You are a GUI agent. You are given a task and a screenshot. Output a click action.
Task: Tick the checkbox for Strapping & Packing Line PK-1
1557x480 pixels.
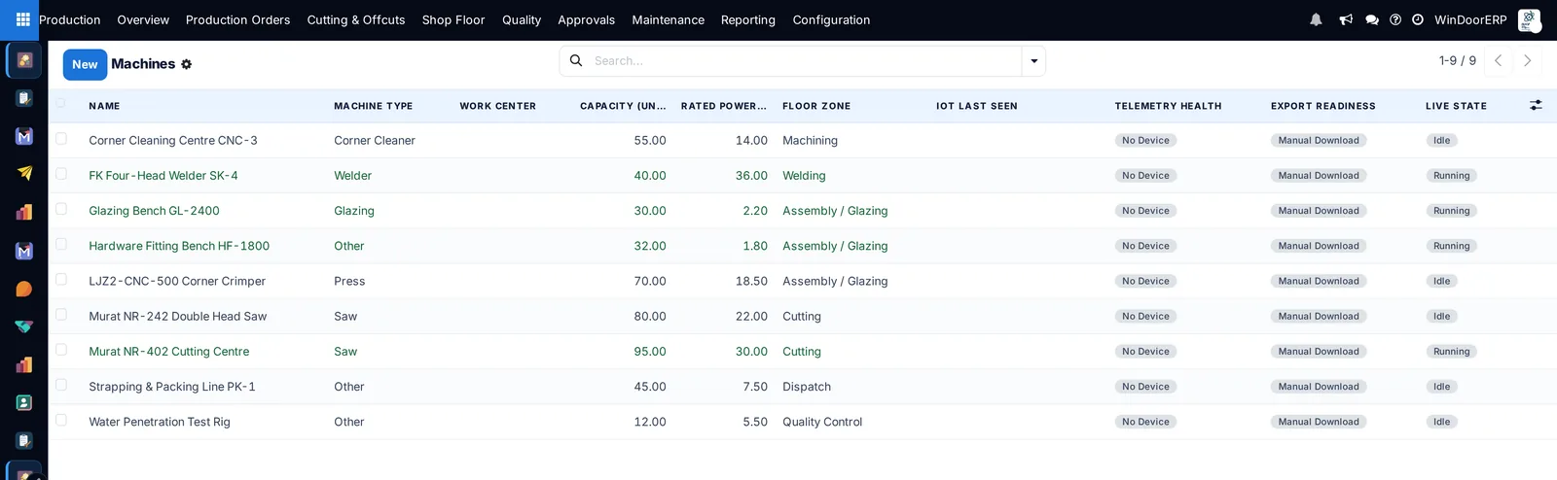coord(61,385)
